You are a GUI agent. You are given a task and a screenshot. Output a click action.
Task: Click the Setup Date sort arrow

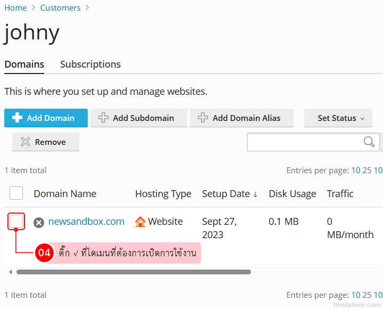(x=255, y=194)
